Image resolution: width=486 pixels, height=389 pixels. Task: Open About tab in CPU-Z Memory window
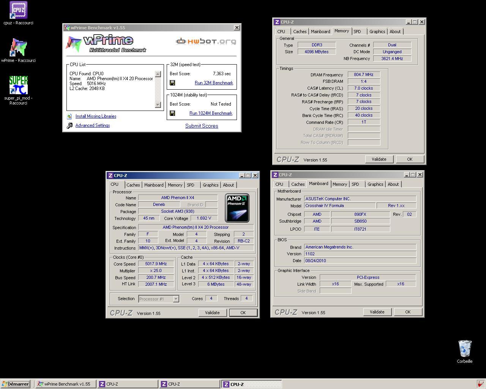(x=395, y=32)
